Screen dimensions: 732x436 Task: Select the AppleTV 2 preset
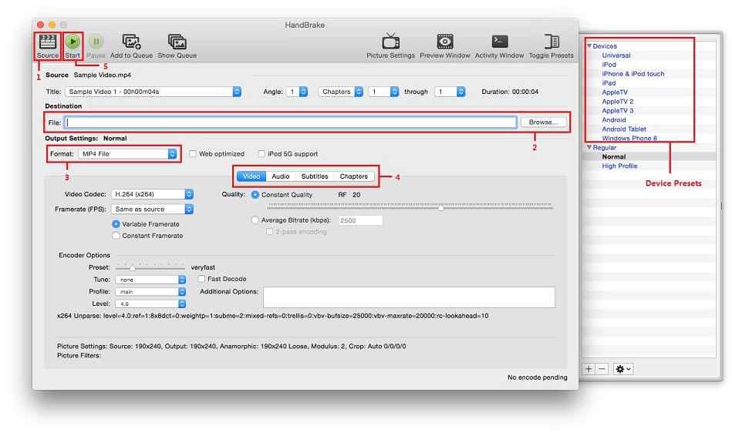tap(618, 102)
